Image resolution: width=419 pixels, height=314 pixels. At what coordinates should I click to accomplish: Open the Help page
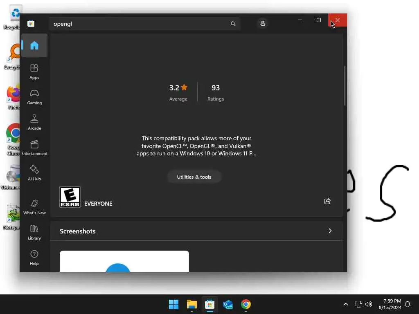[x=34, y=258]
